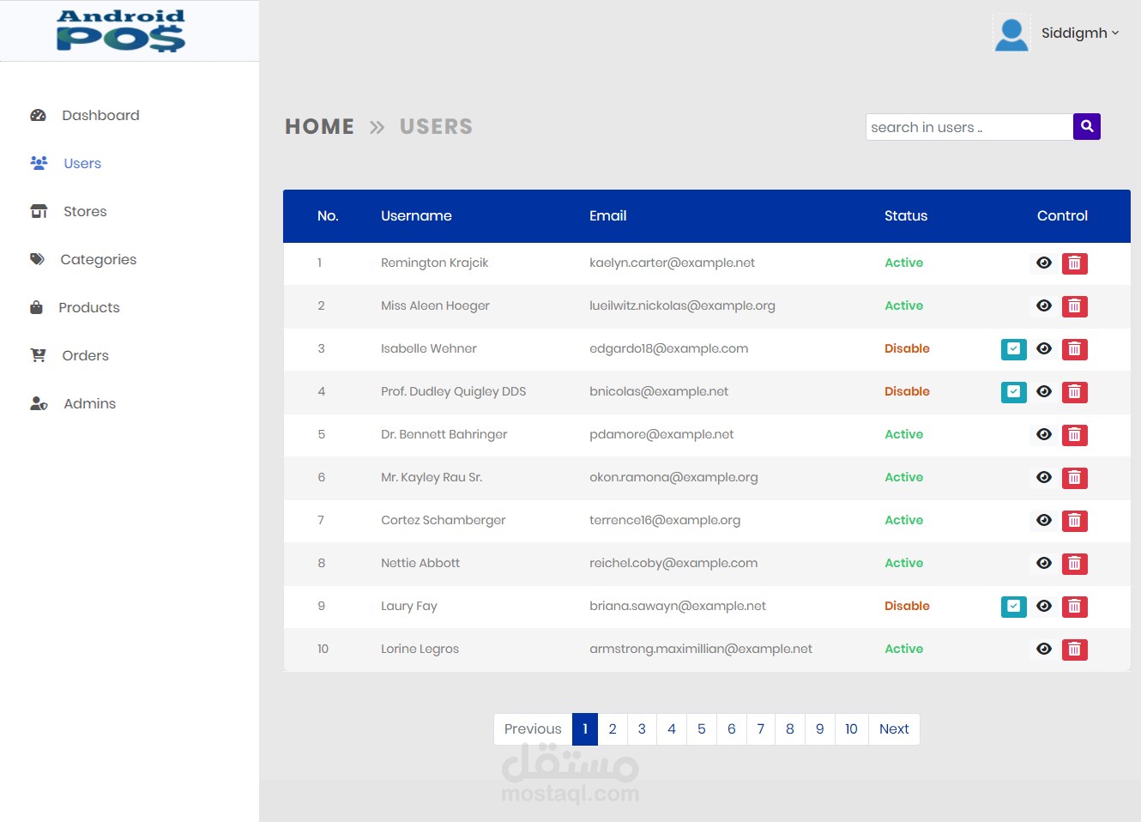Click the magnifier search button

click(x=1087, y=127)
